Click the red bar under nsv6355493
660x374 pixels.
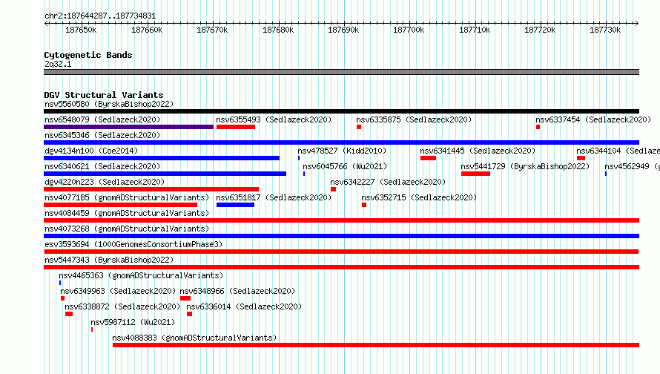tap(236, 127)
